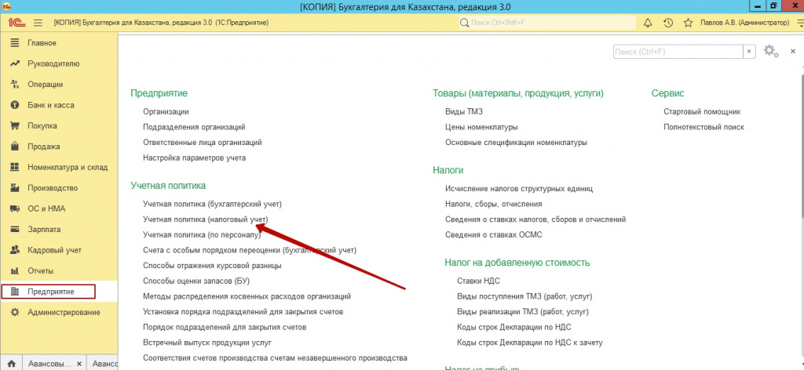
Task: Open section settings gear icon
Action: [770, 51]
